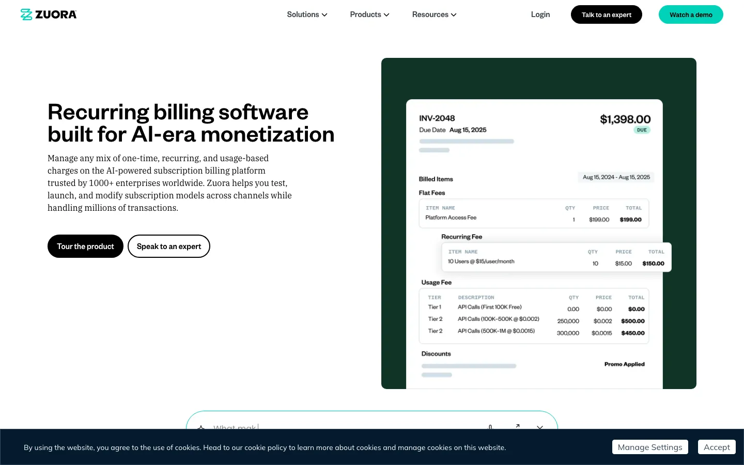Click the green DUE status badge
The width and height of the screenshot is (744, 465).
click(642, 130)
